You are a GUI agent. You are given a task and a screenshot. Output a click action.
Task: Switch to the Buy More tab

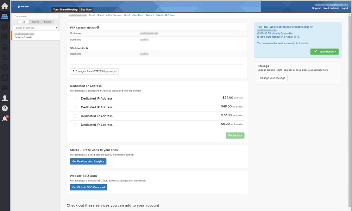coord(86,9)
